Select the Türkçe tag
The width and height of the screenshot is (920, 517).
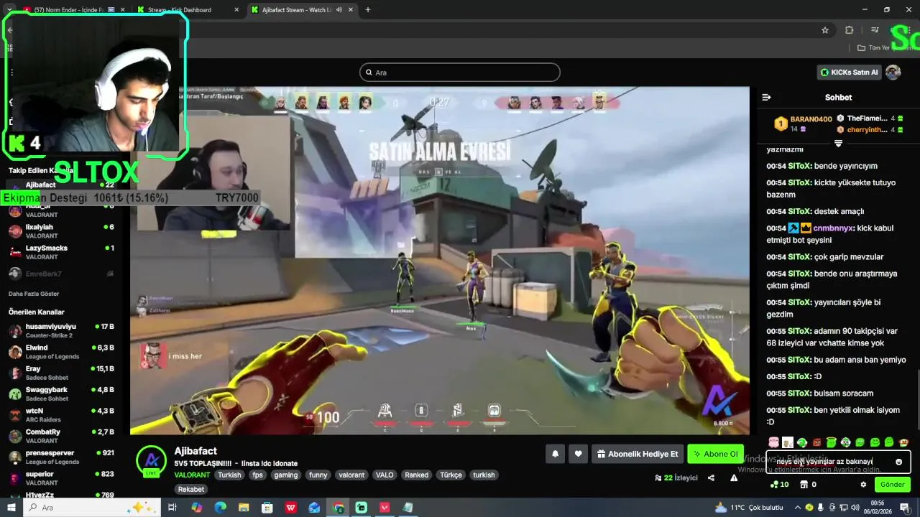click(x=451, y=475)
